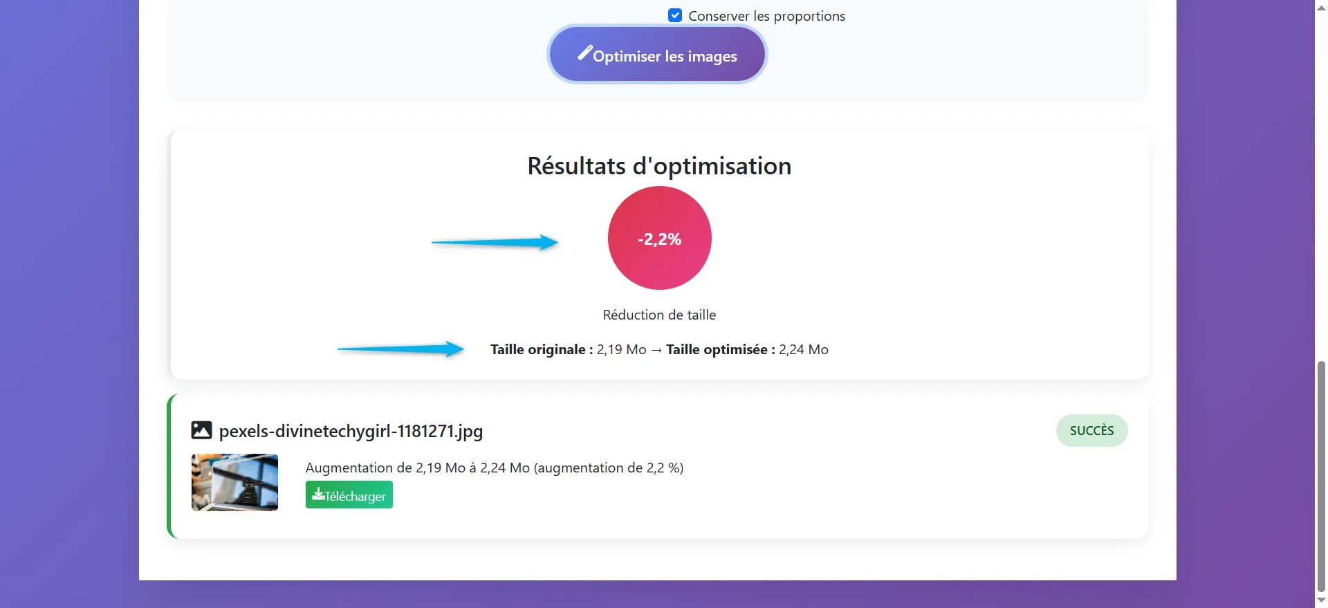Click the Réduction de taille label

click(658, 315)
